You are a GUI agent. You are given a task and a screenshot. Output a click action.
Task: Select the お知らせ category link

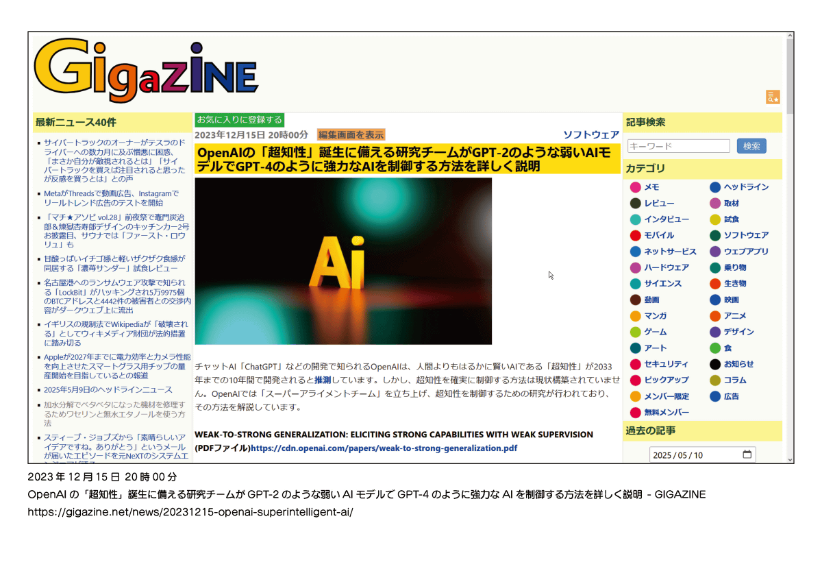(738, 364)
